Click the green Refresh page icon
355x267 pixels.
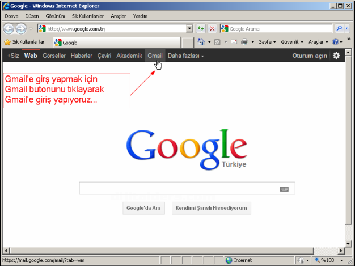tap(201, 28)
